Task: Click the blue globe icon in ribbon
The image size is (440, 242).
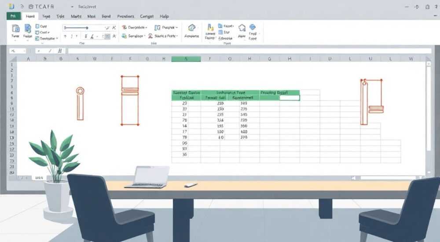Action: coord(253,27)
